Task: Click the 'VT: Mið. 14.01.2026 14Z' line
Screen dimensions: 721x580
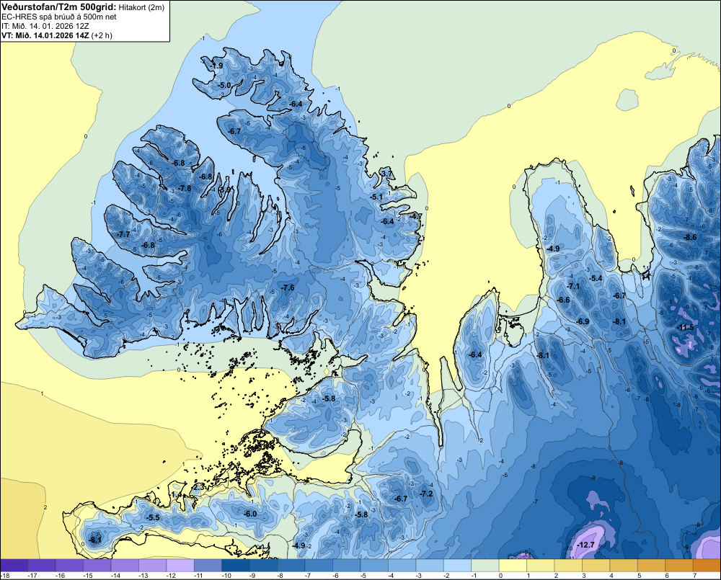Action: click(45, 35)
